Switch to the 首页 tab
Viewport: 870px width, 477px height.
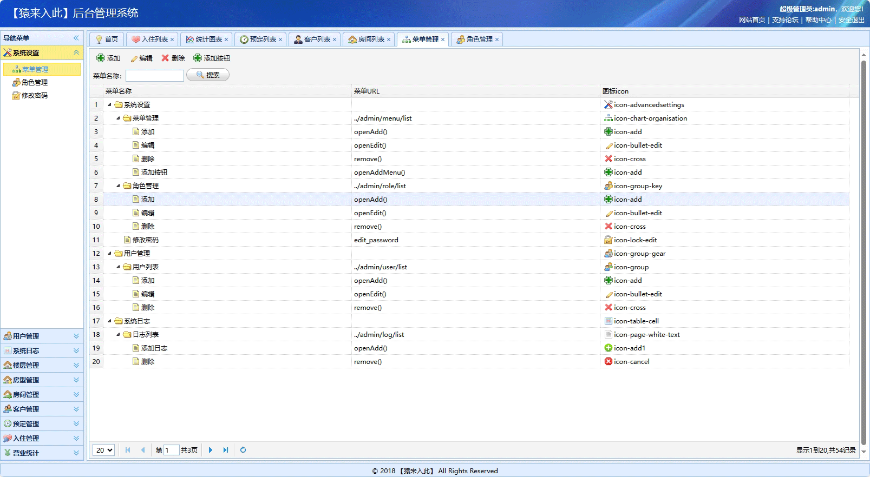coord(107,39)
